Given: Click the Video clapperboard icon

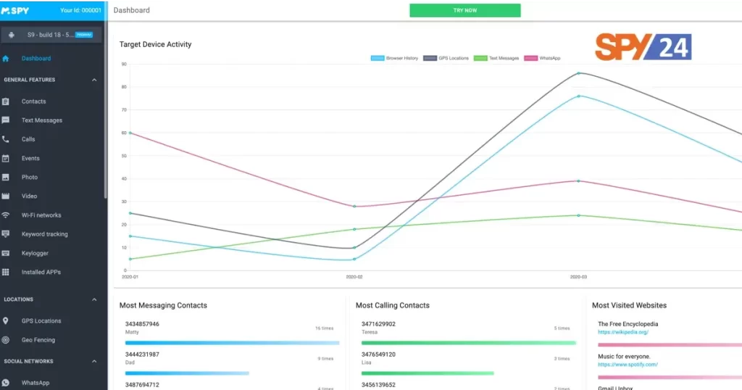Looking at the screenshot, I should [x=6, y=196].
